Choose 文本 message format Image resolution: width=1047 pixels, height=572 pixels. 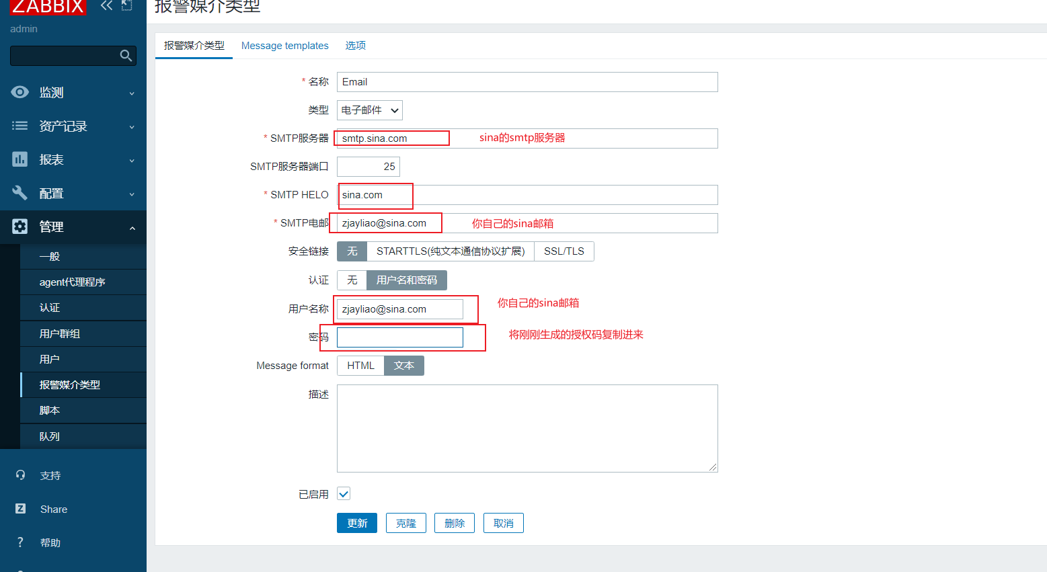point(404,366)
